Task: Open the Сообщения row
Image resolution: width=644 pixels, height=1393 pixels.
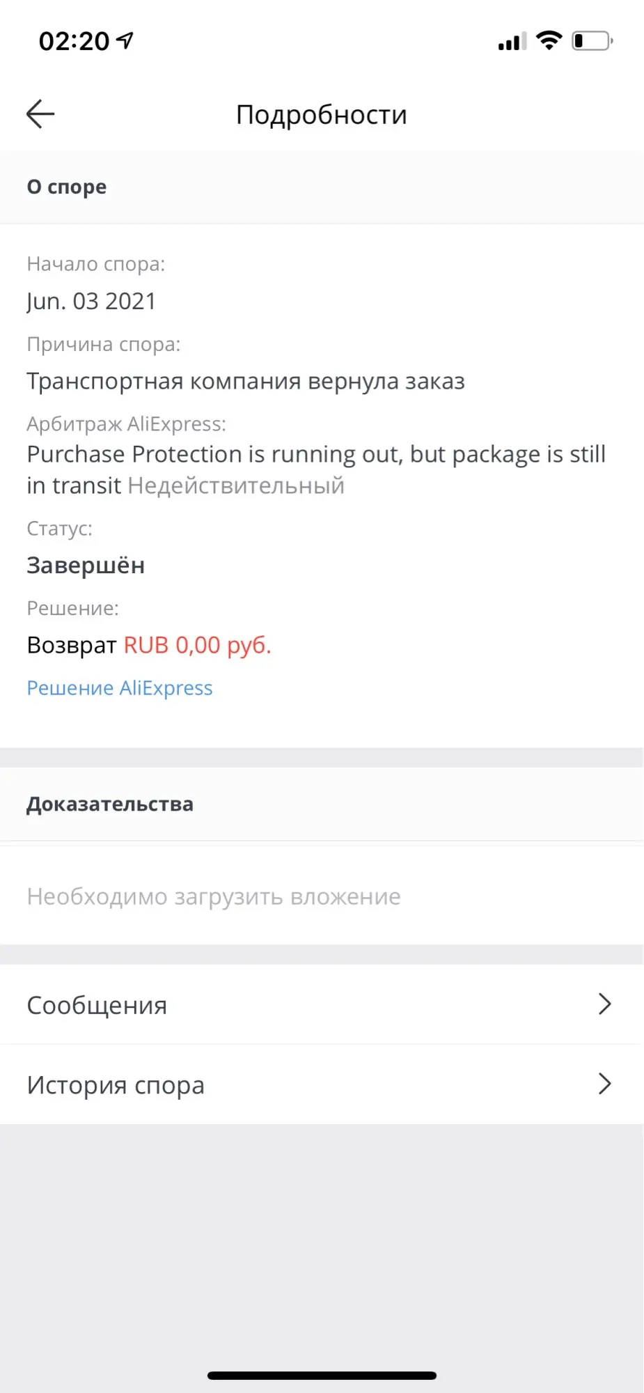Action: [322, 1004]
